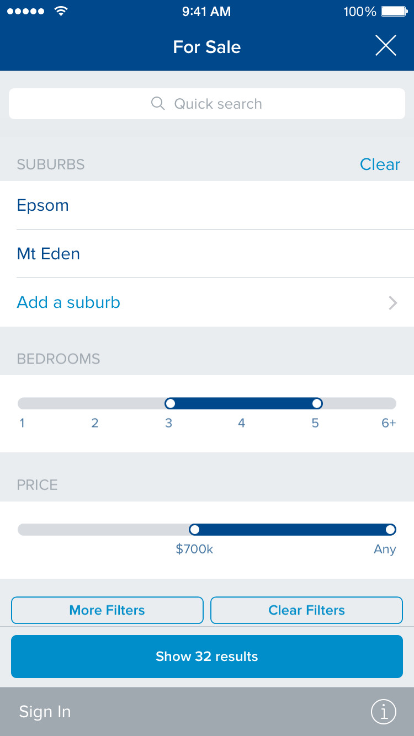
Task: Click the maximum bedrooms slider handle
Action: coord(317,403)
